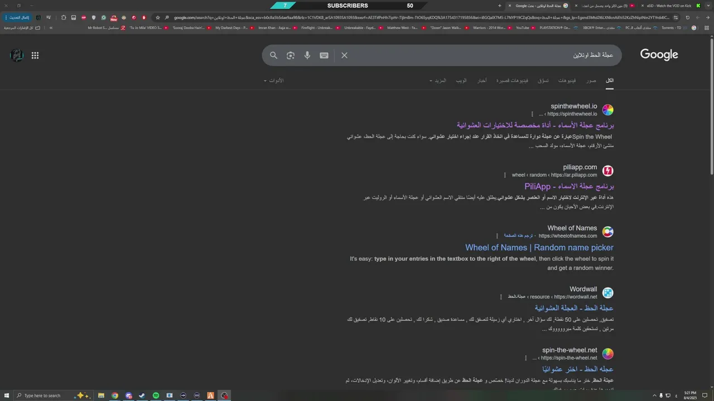Screen dimensions: 714x401
Task: Open the Wordwall عجلة الحظ result link
Action: pyautogui.click(x=574, y=308)
